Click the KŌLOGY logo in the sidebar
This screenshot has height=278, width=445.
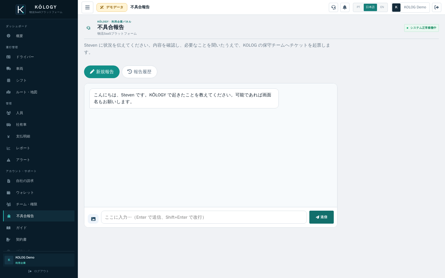(x=21, y=10)
